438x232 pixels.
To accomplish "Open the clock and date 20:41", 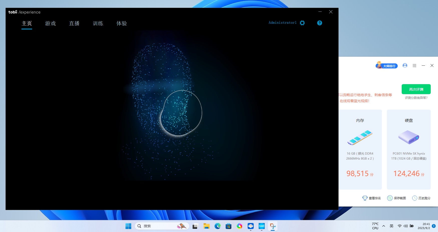I will click(x=424, y=226).
